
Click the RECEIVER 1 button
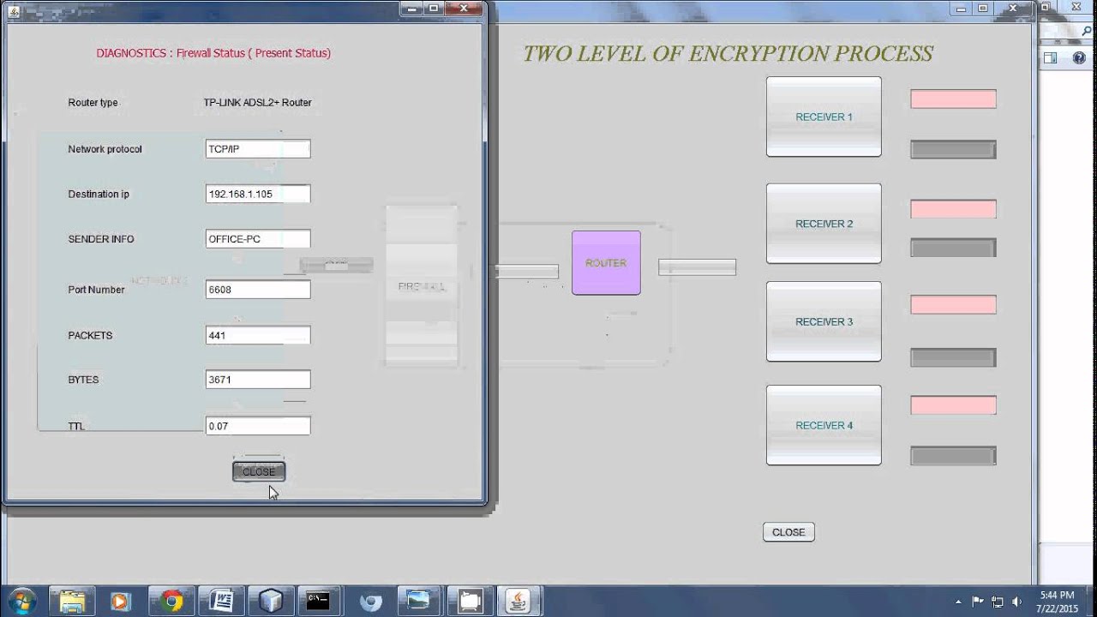tap(824, 117)
